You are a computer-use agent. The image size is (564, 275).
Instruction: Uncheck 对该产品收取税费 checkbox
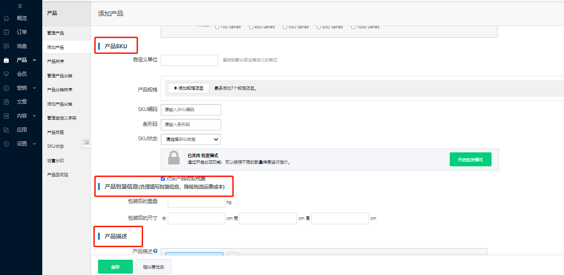pyautogui.click(x=163, y=178)
